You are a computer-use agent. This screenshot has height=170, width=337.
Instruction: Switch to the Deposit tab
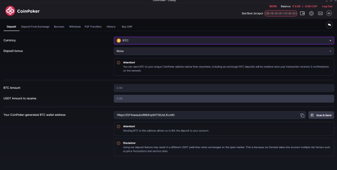11,27
